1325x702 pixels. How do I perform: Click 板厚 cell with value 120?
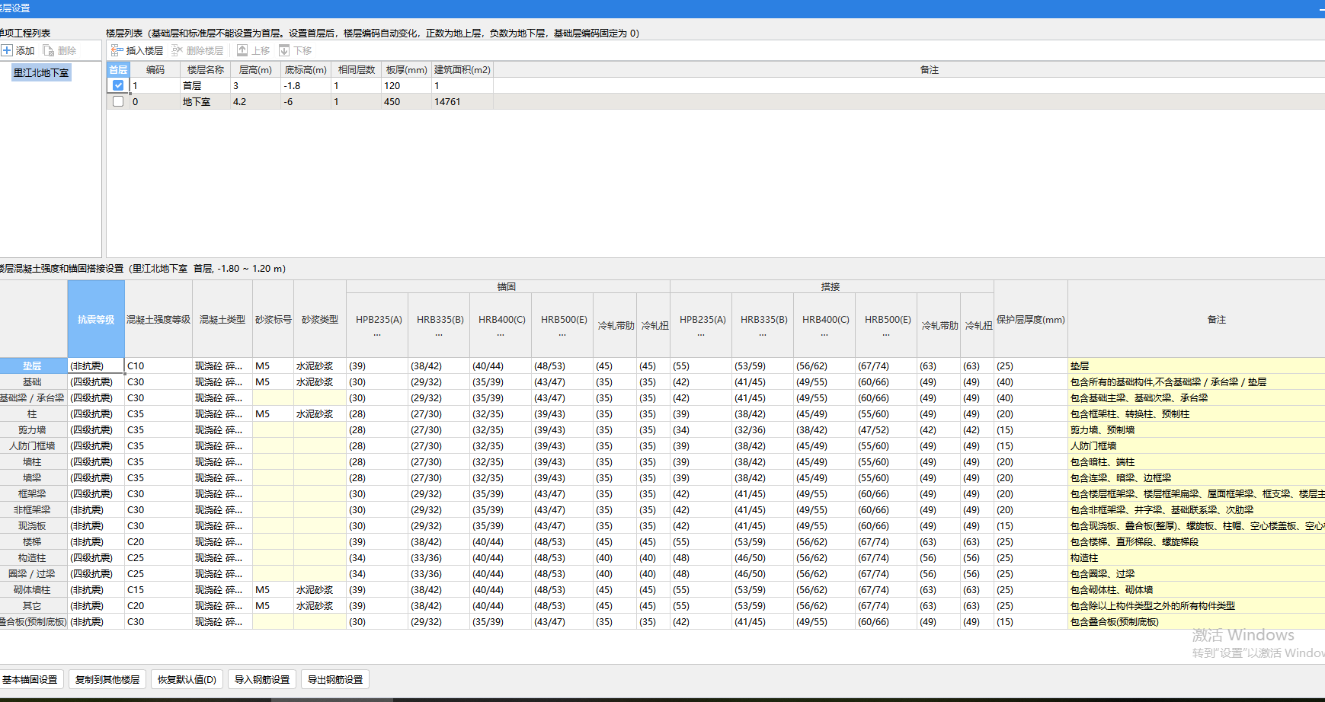click(x=406, y=85)
